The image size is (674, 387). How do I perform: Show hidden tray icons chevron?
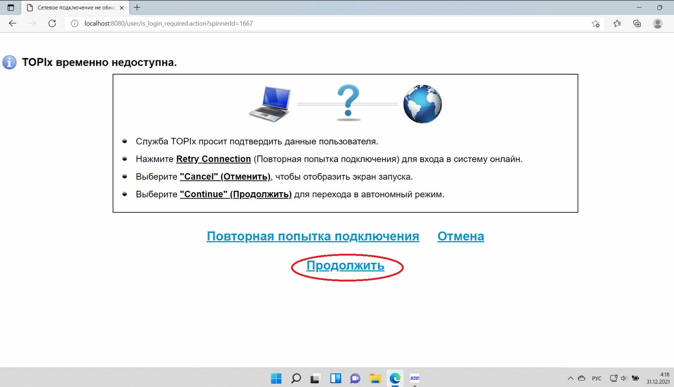point(570,378)
